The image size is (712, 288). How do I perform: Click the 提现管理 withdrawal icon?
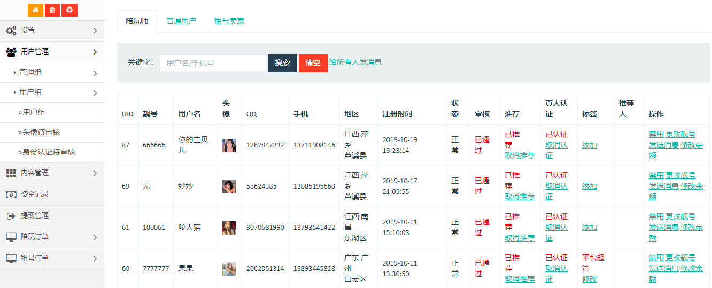point(11,216)
